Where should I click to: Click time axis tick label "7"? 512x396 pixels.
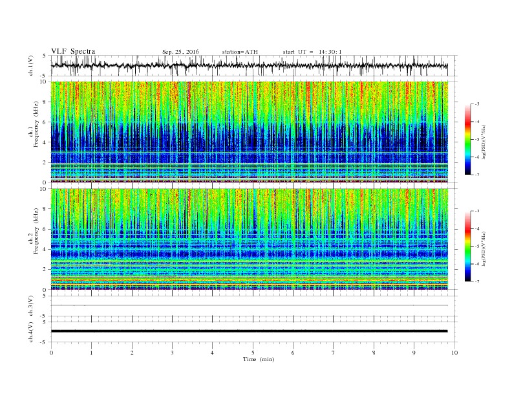coord(334,353)
